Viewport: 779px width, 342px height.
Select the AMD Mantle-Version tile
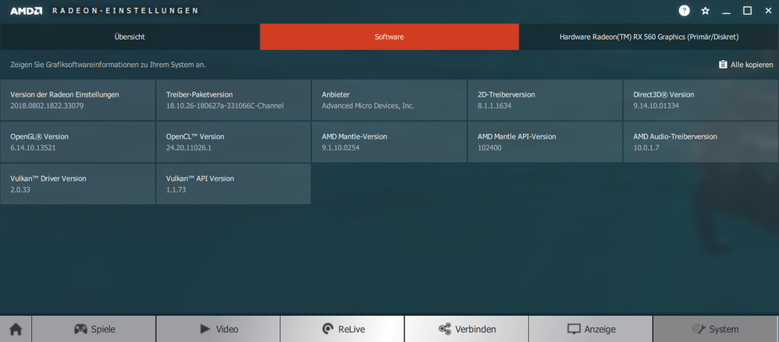coord(389,142)
